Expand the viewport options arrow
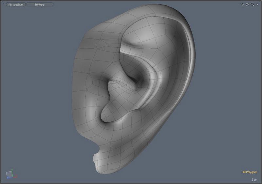Image resolution: width=262 pixels, height=184 pixels. pyautogui.click(x=257, y=4)
